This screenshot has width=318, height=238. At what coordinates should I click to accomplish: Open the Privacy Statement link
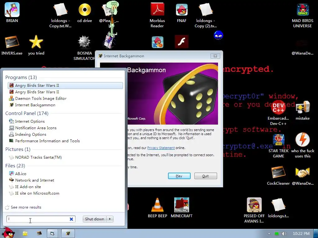(161, 148)
